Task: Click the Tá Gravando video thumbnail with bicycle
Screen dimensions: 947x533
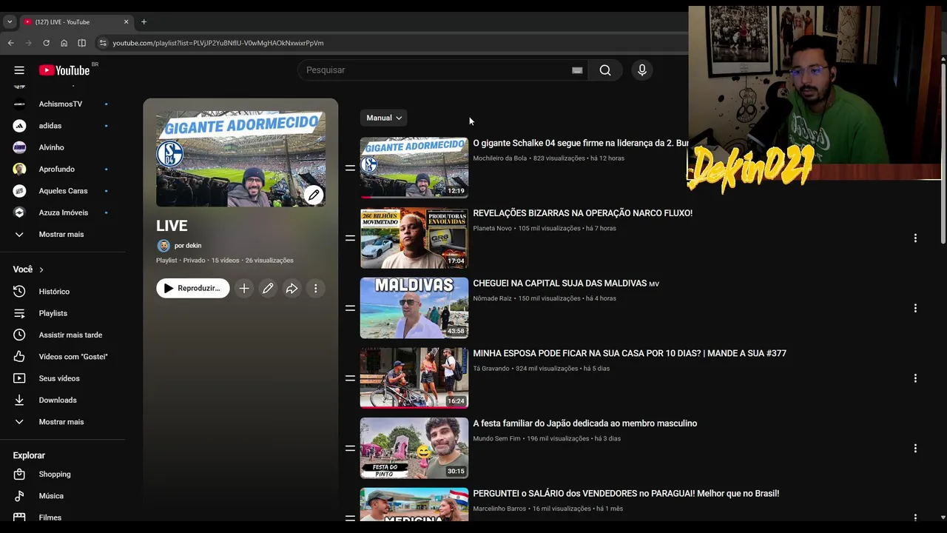Action: (x=414, y=378)
